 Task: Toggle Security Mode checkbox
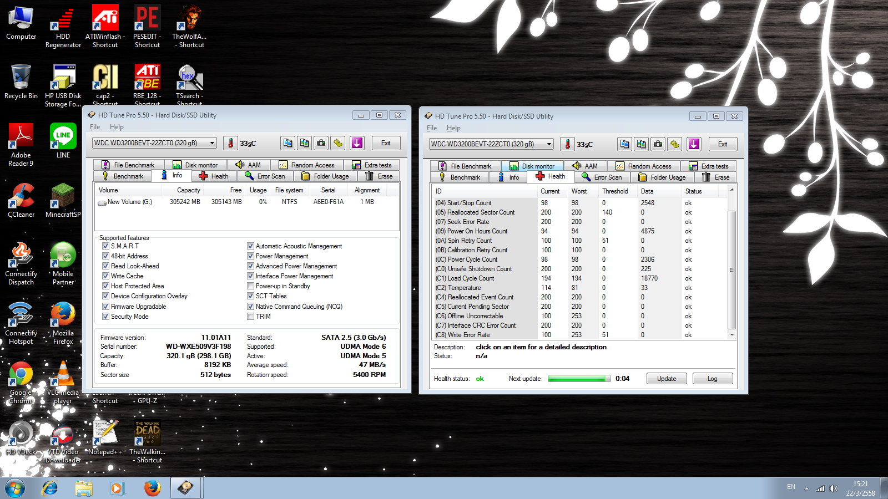click(x=105, y=317)
